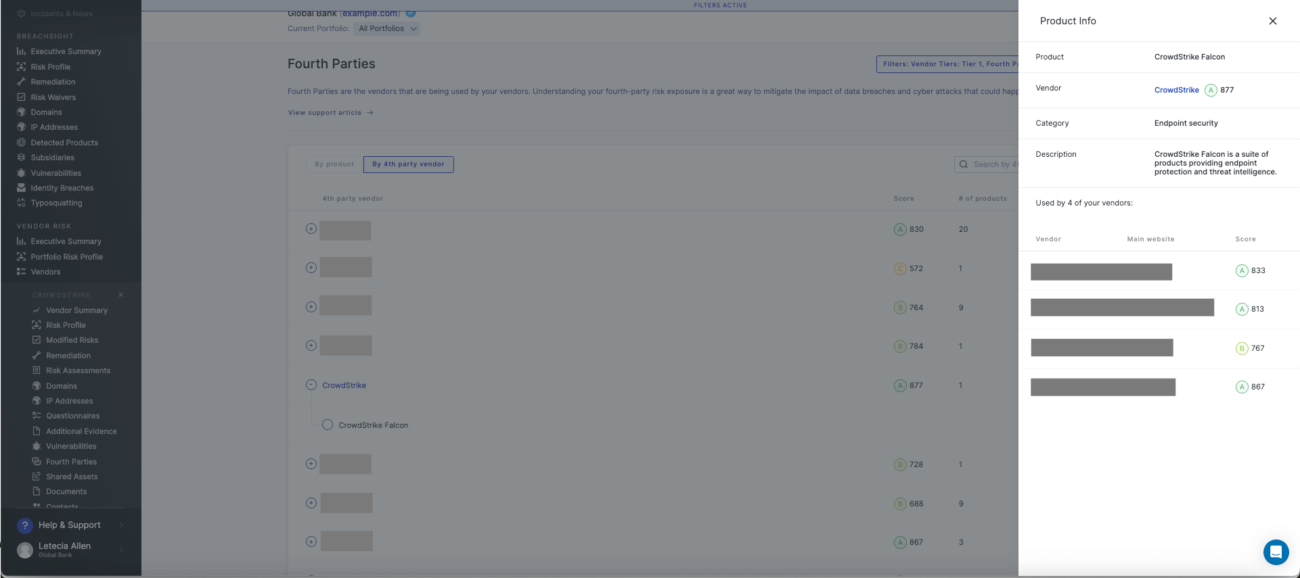
Task: Click the Help & Support question icon
Action: pos(25,525)
